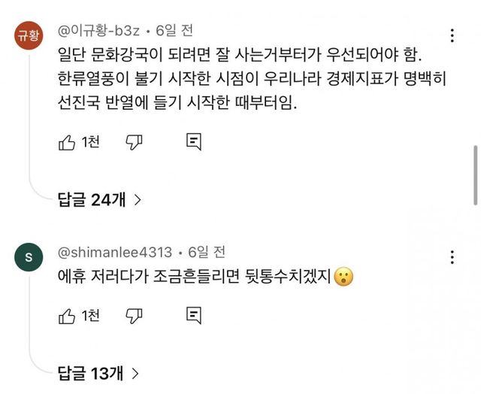Like the comment by @shimanlee4313
481x394 pixels.
point(67,314)
